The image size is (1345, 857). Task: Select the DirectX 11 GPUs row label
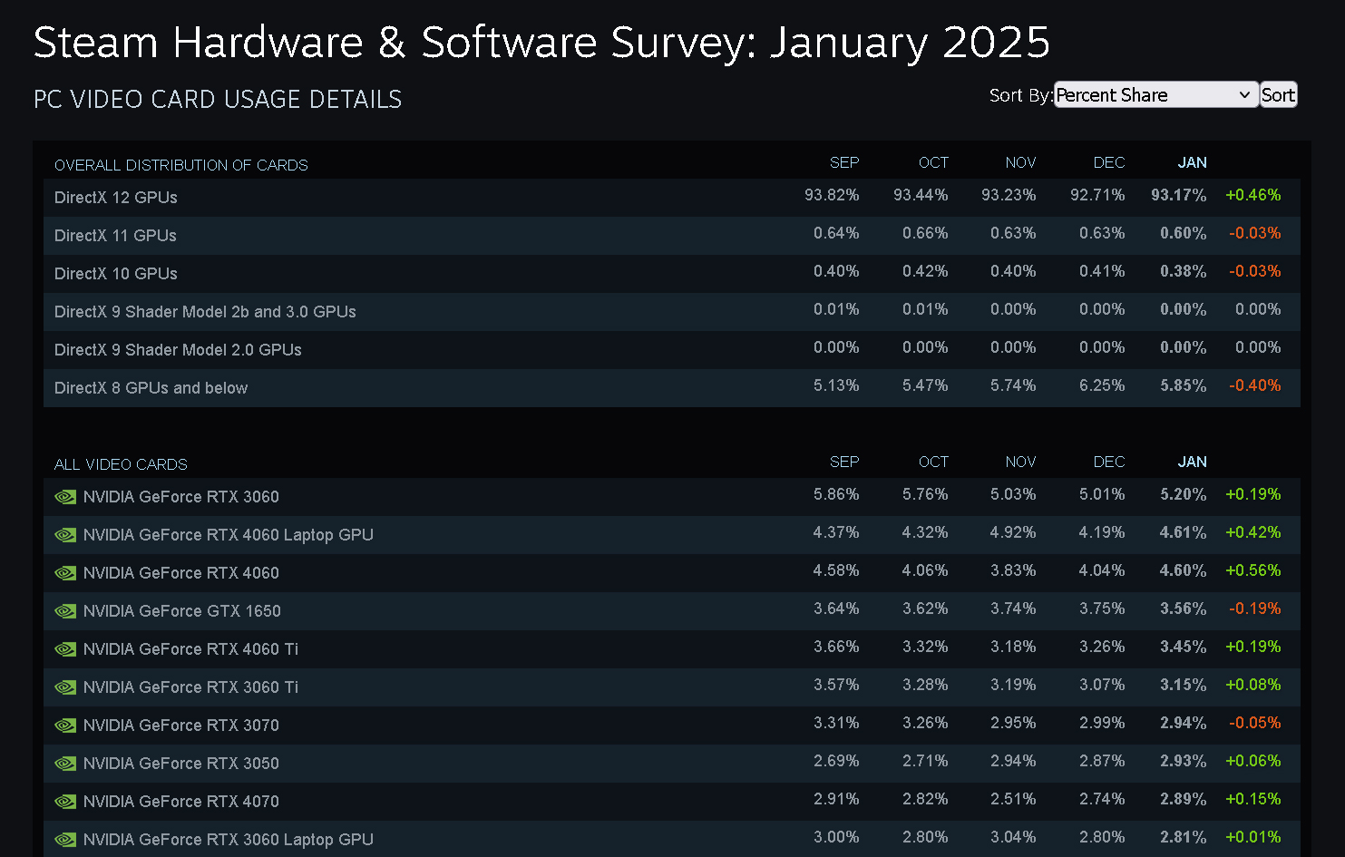tap(115, 236)
